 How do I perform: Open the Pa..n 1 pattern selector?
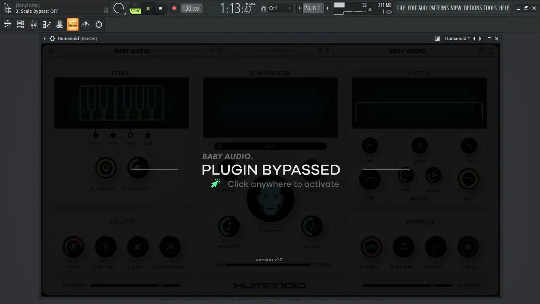coord(313,8)
